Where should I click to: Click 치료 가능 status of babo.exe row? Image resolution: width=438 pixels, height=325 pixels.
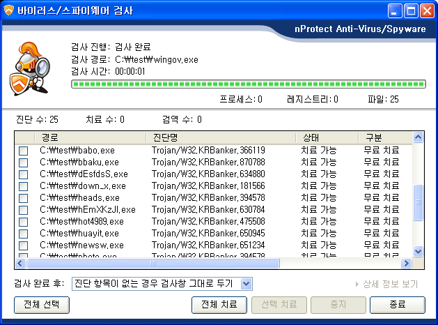click(x=319, y=151)
